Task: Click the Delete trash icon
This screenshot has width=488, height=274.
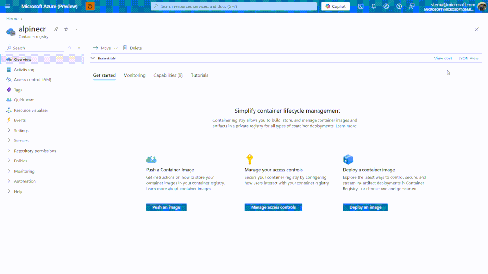Action: tap(125, 48)
